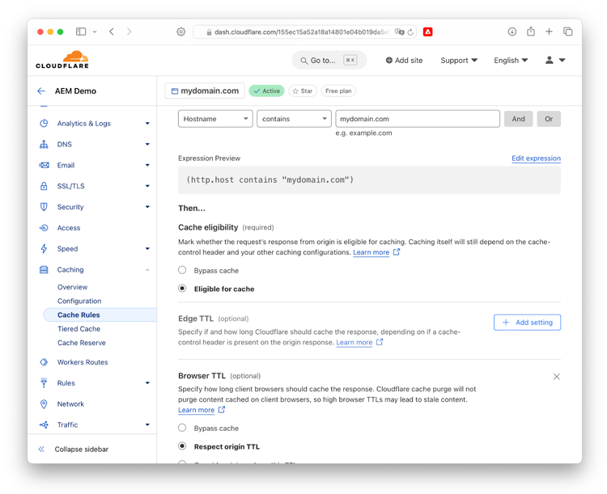Expand the SSL/TLS sidebar section
Screen dimensions: 607x494
(x=147, y=186)
